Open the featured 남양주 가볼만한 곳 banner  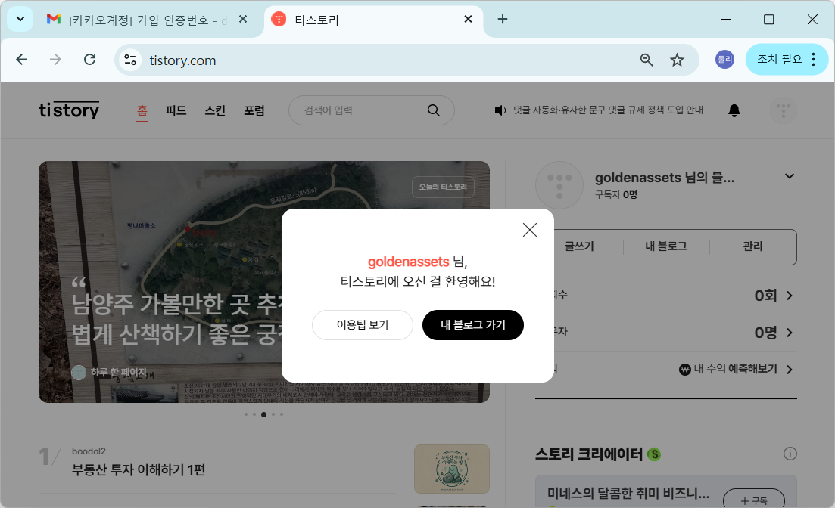click(263, 281)
